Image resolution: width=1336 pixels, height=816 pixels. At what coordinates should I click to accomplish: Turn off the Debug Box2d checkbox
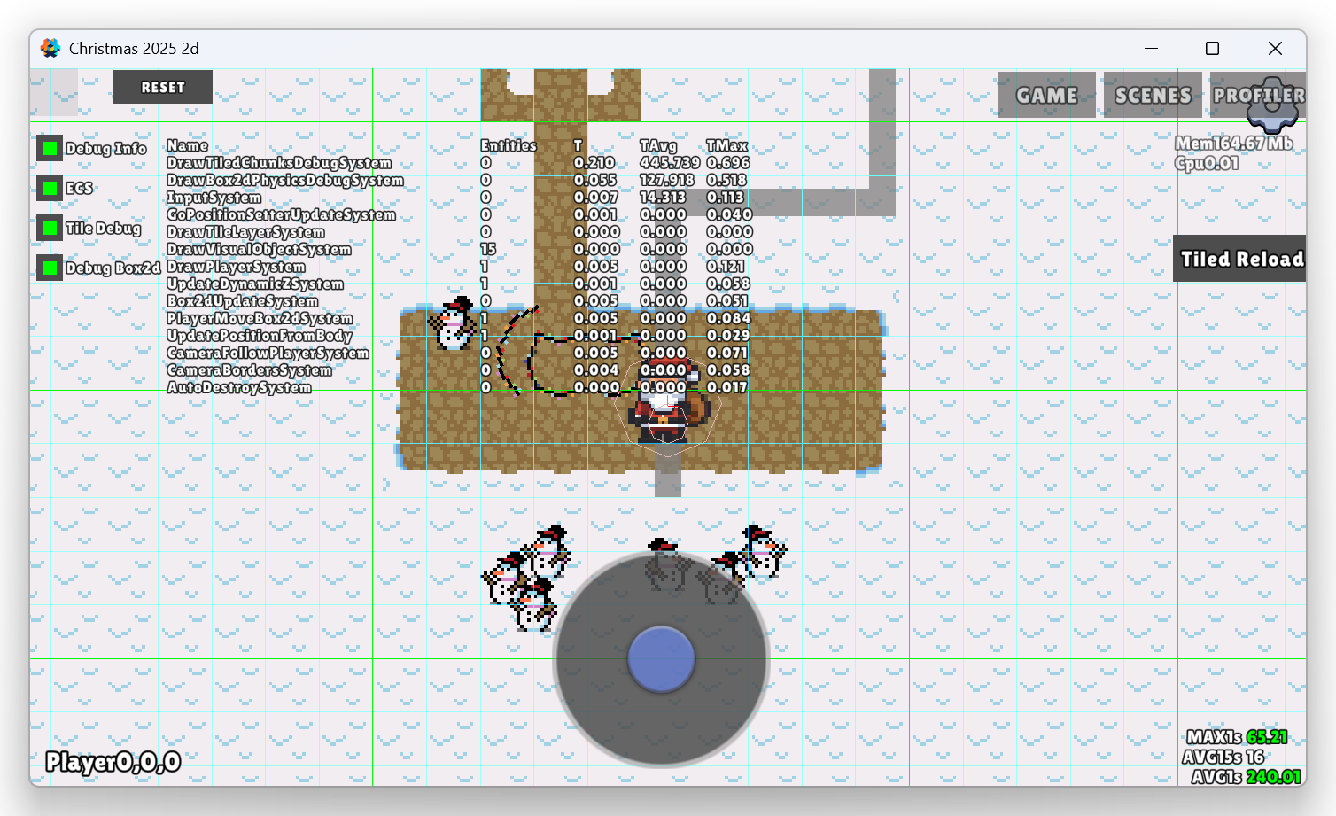pyautogui.click(x=50, y=268)
